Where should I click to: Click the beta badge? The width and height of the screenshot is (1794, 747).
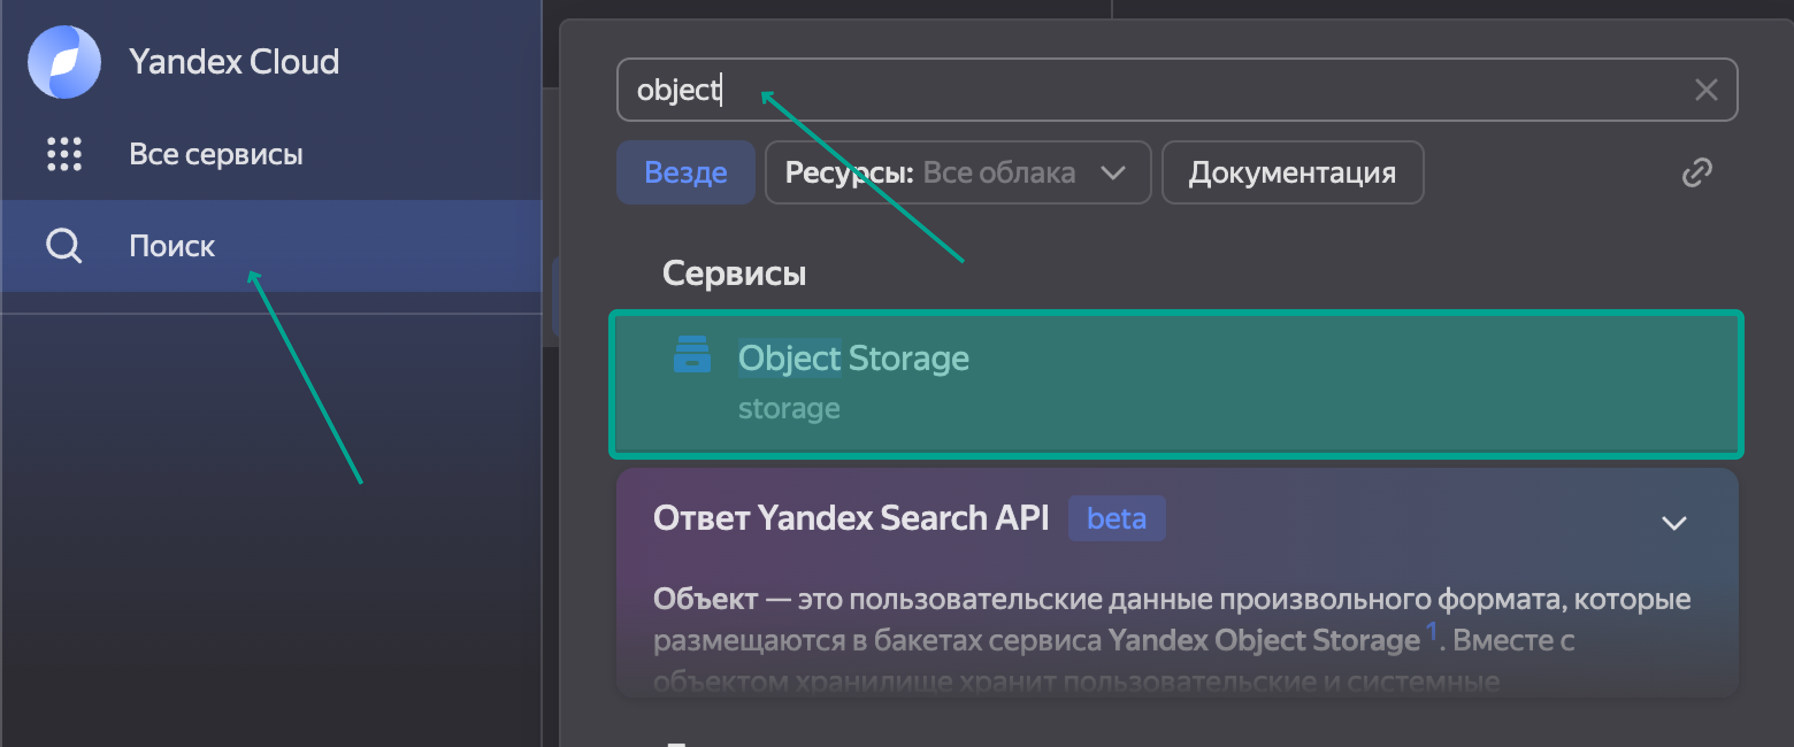pyautogui.click(x=1117, y=519)
